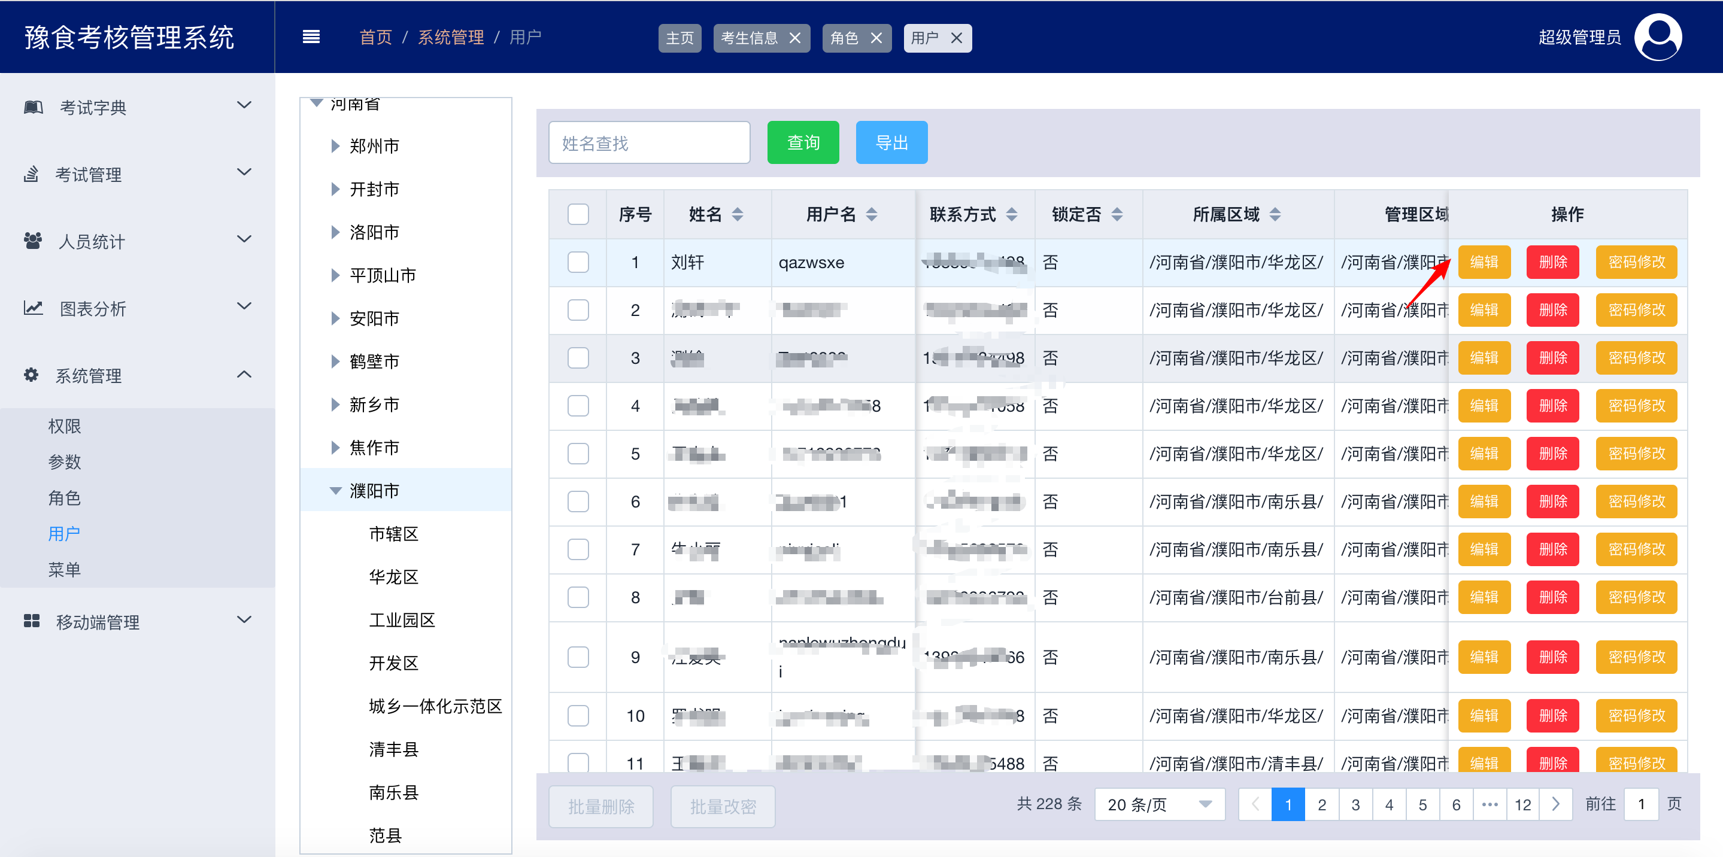1723x857 pixels.
Task: Open the 20 条/页 page size dropdown
Action: (x=1158, y=804)
